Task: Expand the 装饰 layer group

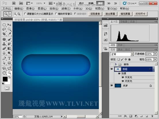Action: 116,64
